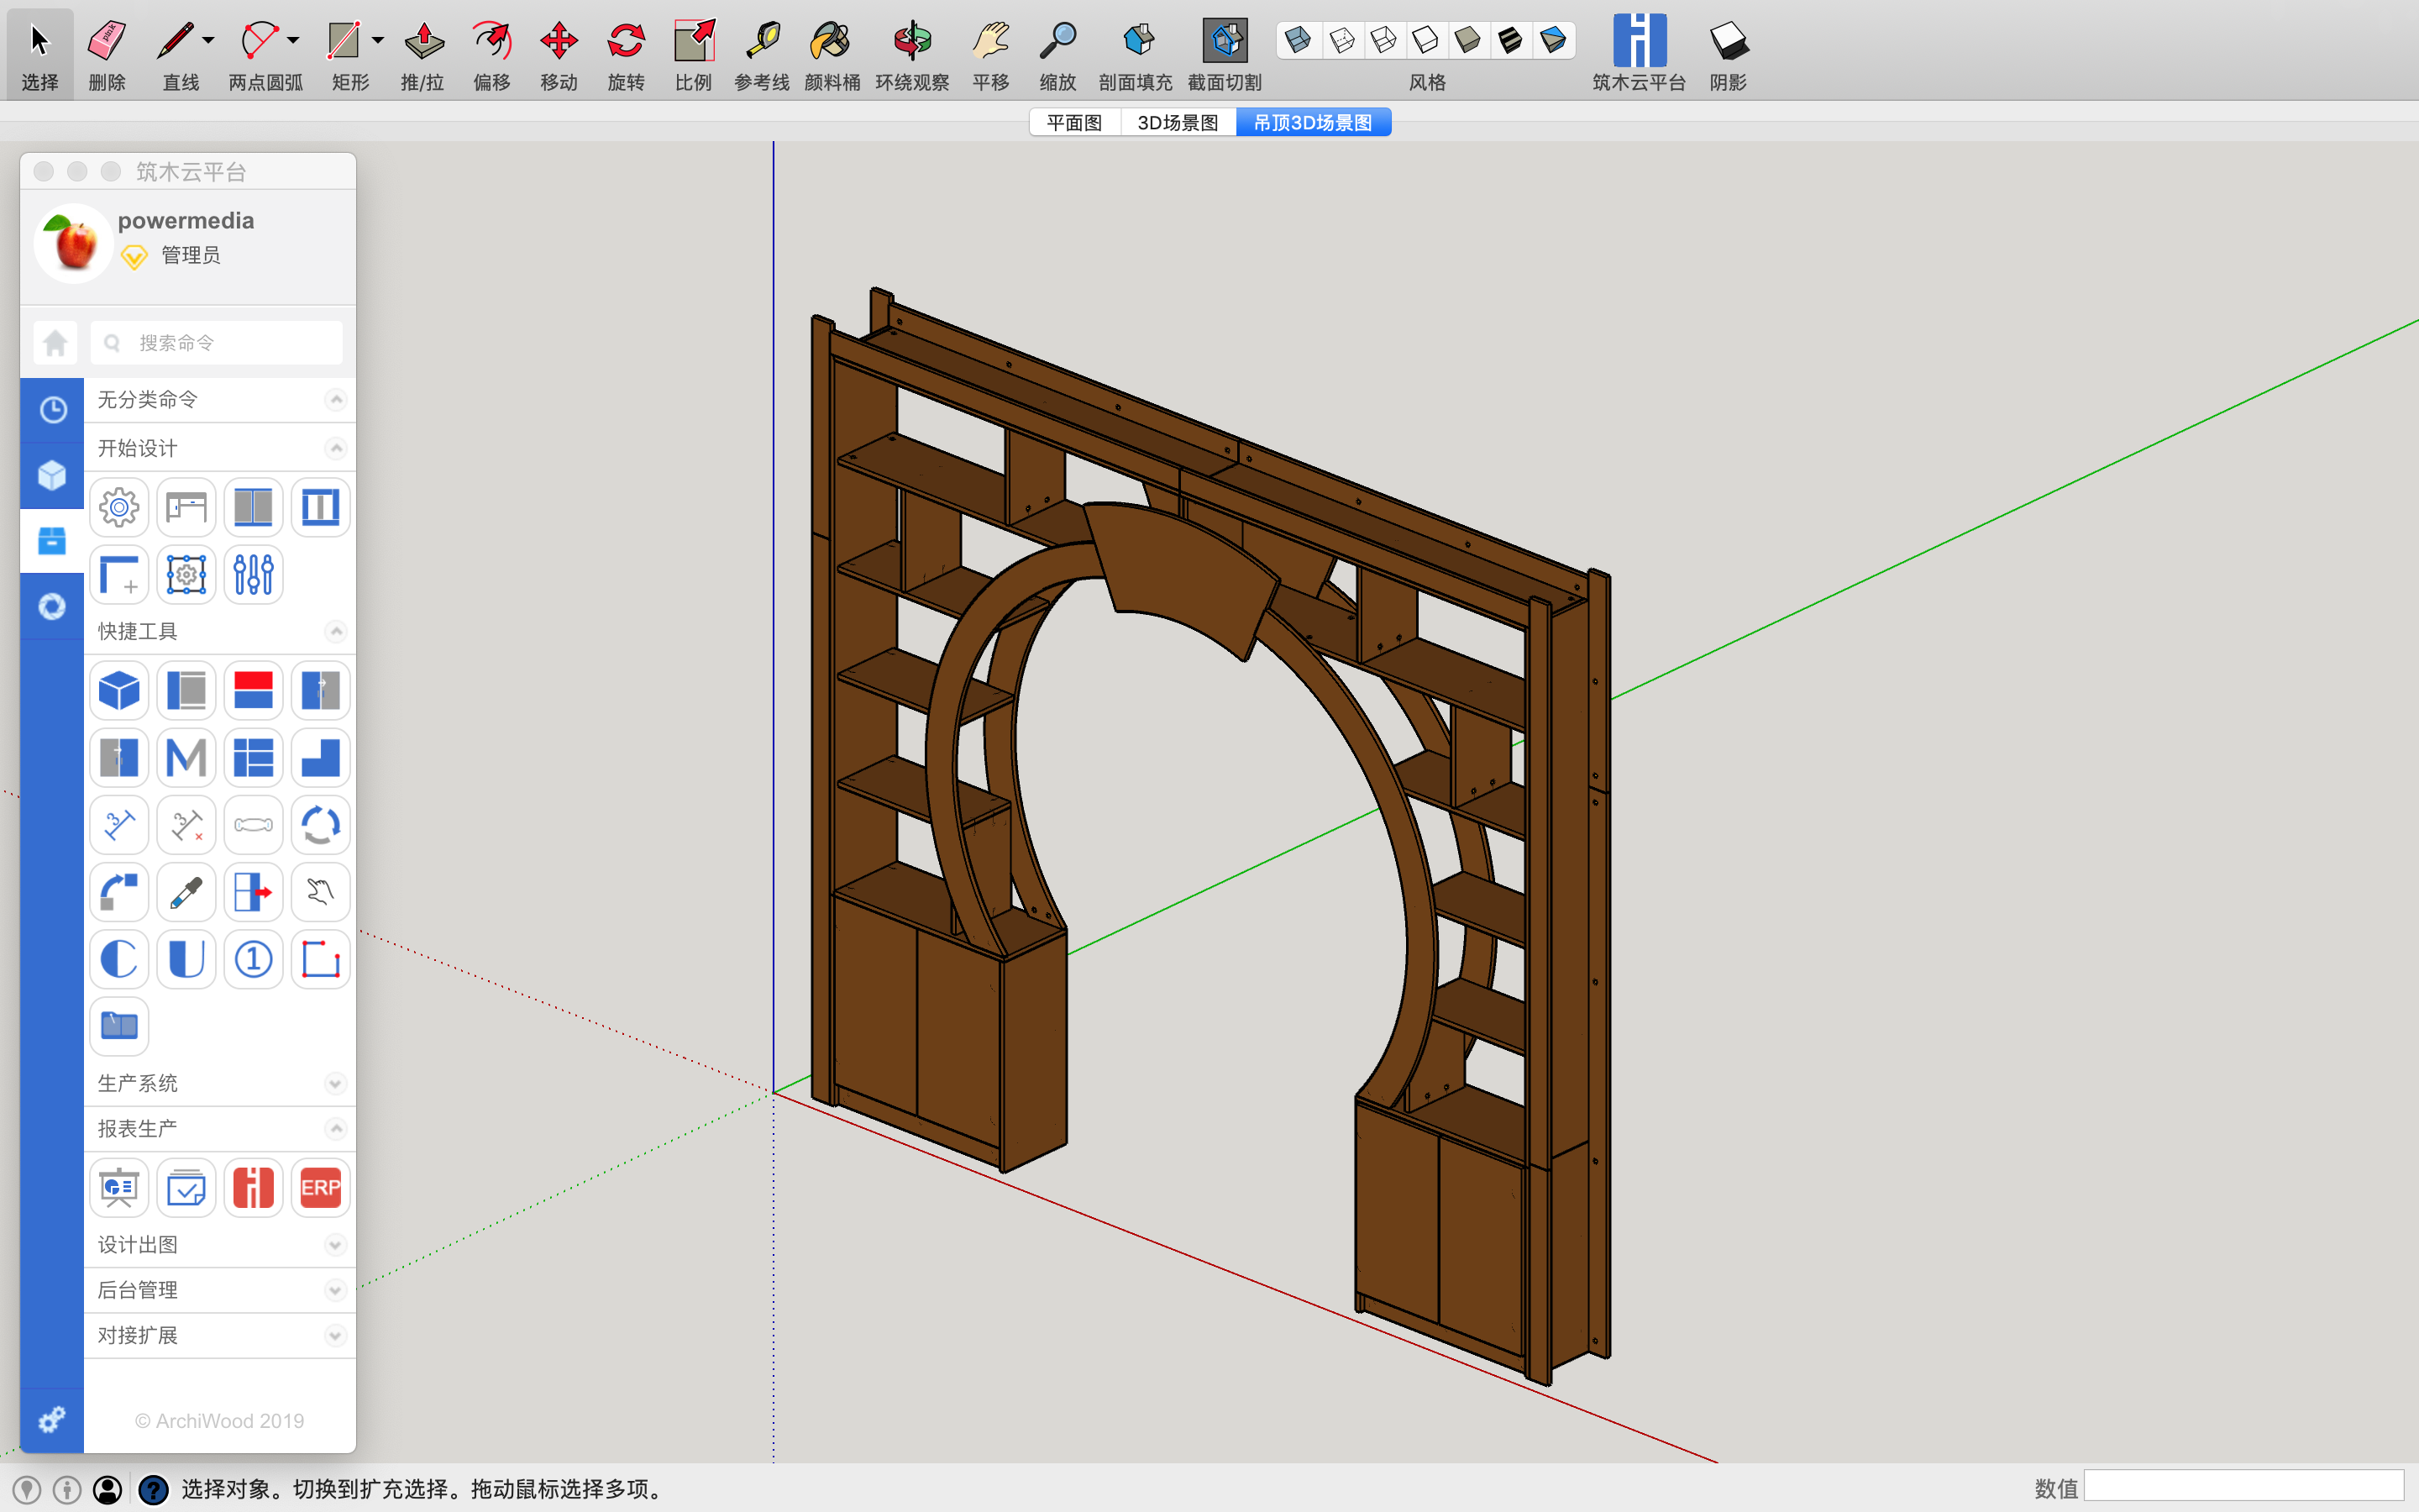Click the red-and-blue split panel icon
Viewport: 2419px width, 1512px height.
click(x=253, y=690)
